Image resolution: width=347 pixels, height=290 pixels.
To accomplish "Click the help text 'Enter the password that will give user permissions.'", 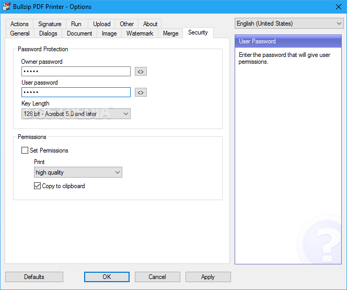I will 284,58.
